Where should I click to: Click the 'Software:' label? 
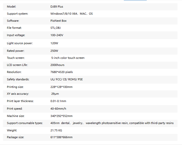click(13, 21)
